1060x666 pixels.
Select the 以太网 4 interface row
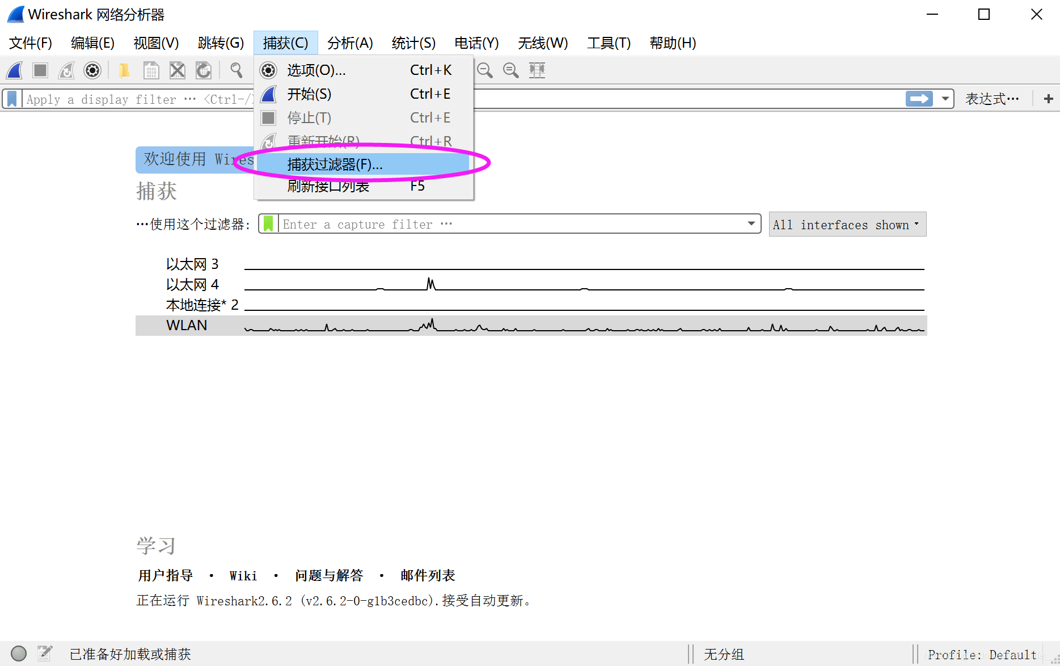pos(531,284)
